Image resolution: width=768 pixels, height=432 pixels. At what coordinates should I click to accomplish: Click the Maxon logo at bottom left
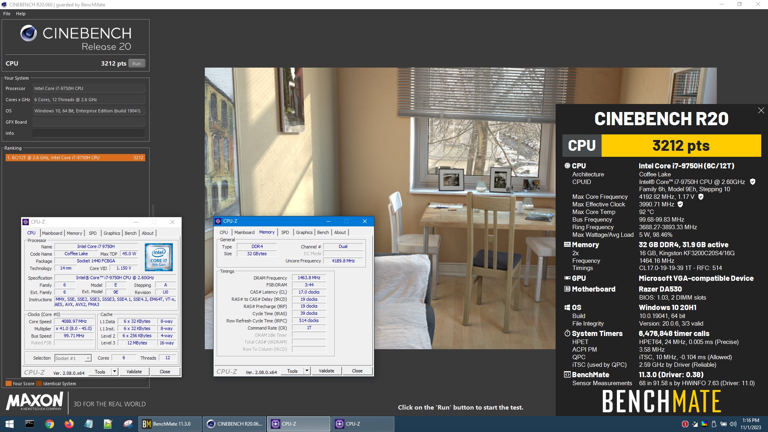click(34, 401)
